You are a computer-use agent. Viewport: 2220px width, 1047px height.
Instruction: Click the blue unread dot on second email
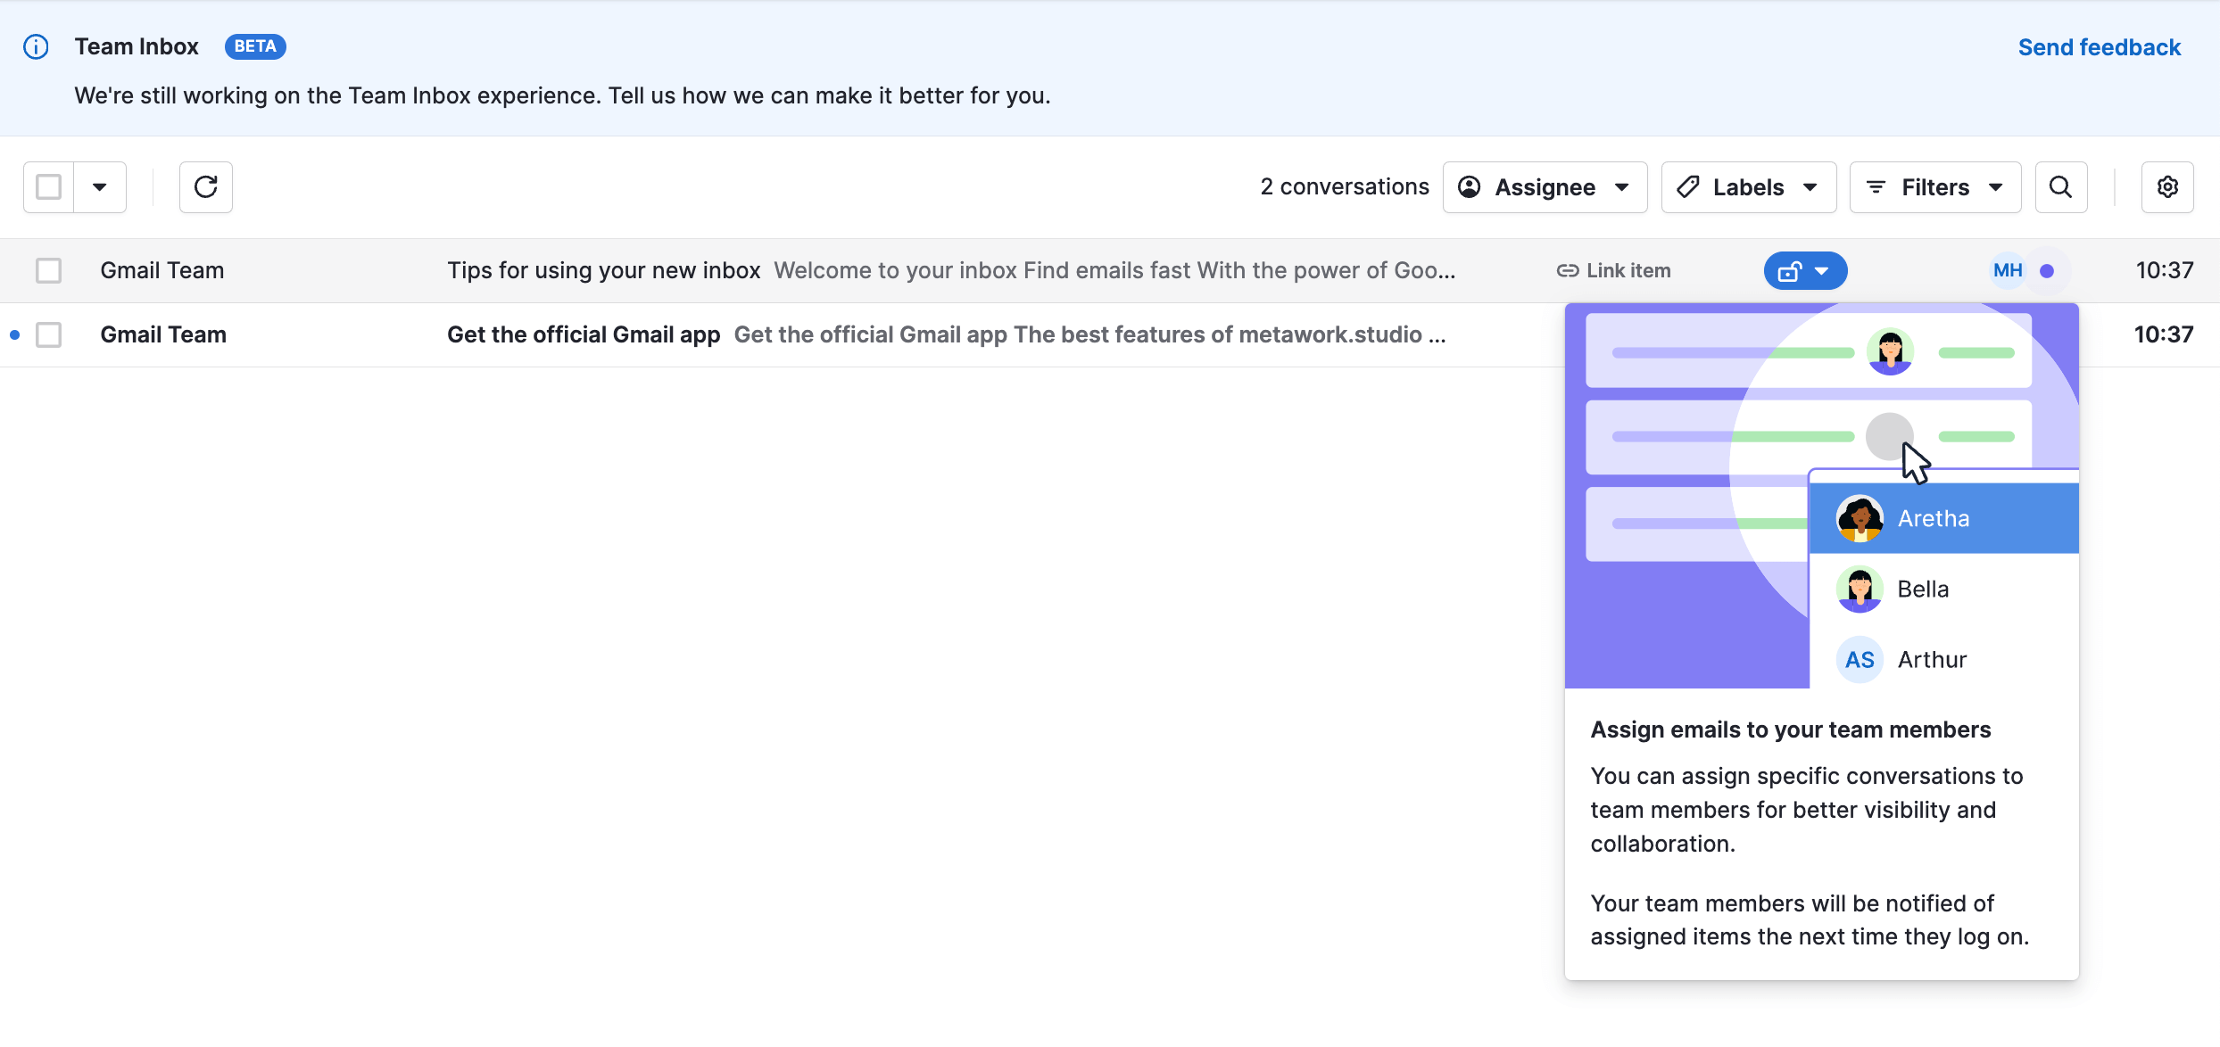[14, 335]
